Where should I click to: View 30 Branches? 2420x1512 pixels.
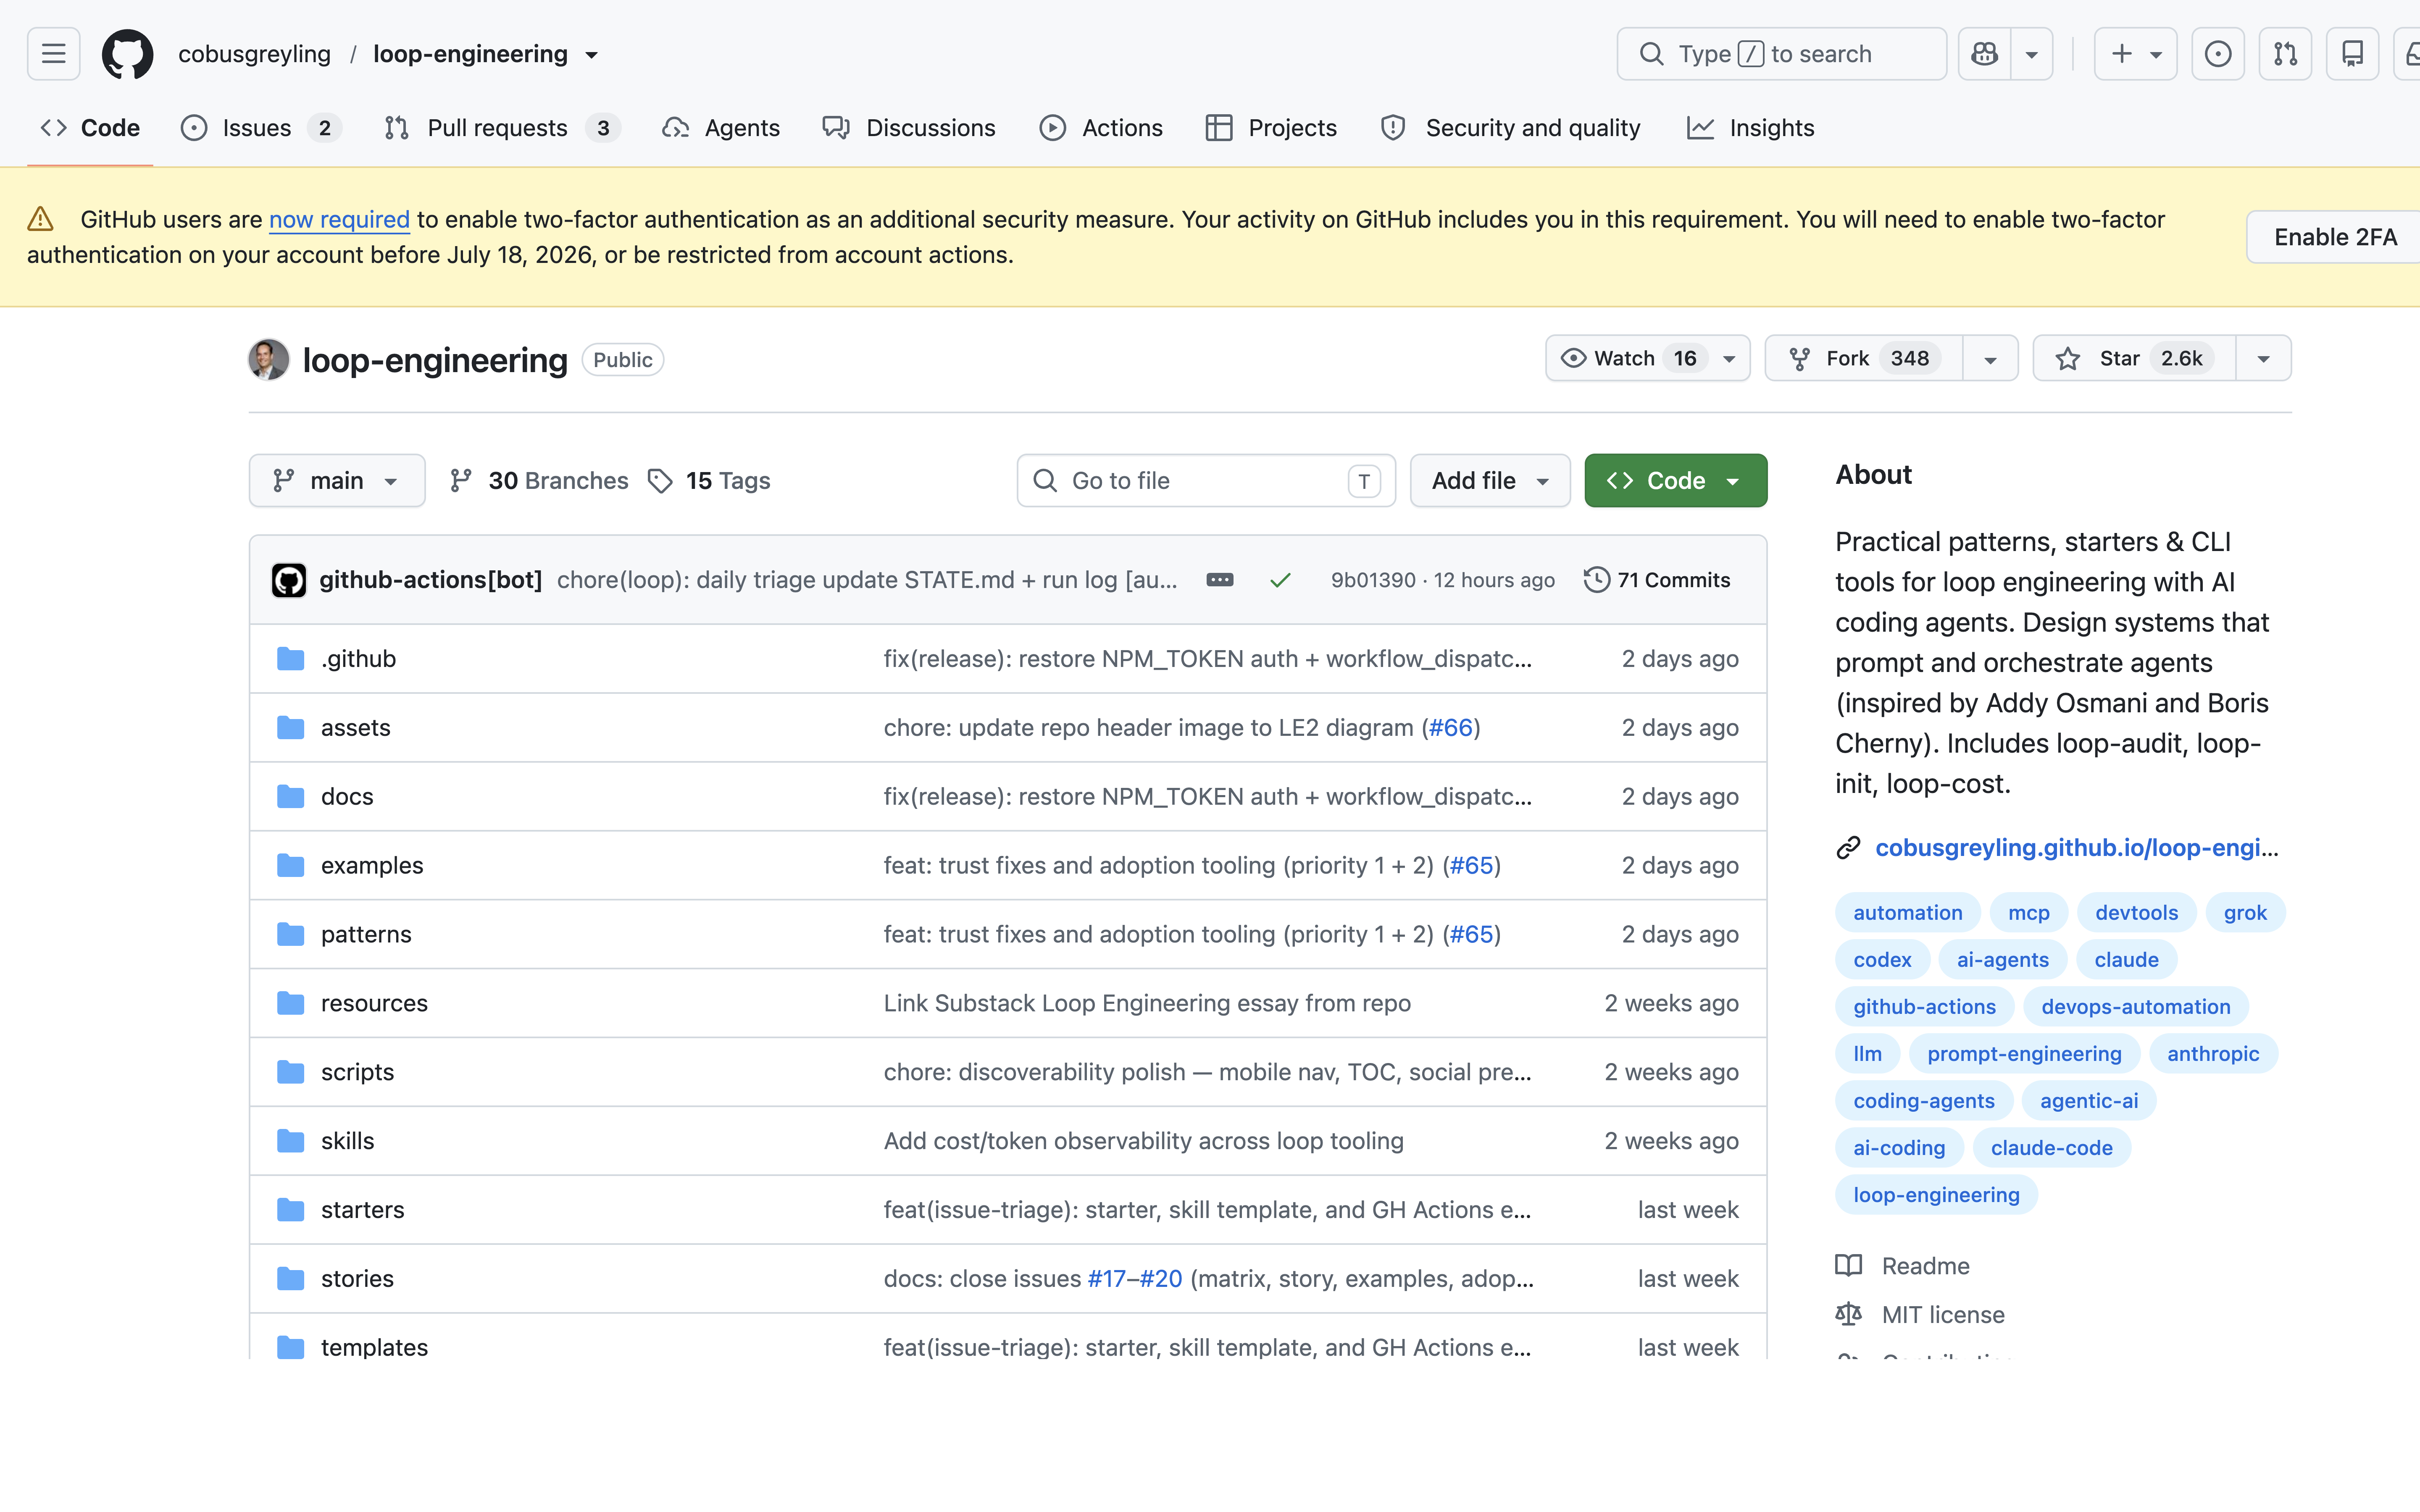coord(539,481)
